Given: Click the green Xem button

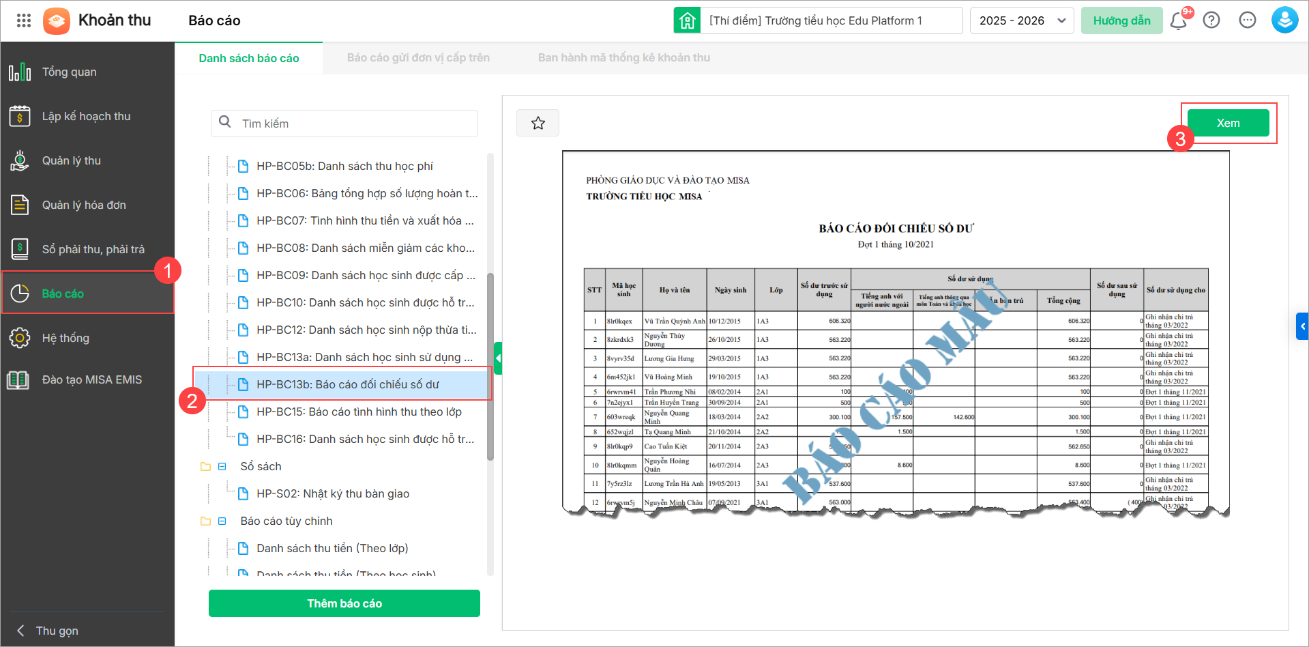Looking at the screenshot, I should [x=1229, y=123].
